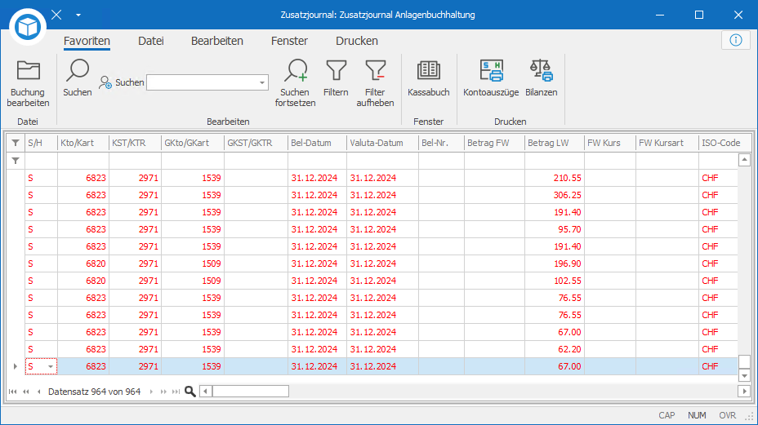Click the magnifier icon in record navigator

point(190,392)
